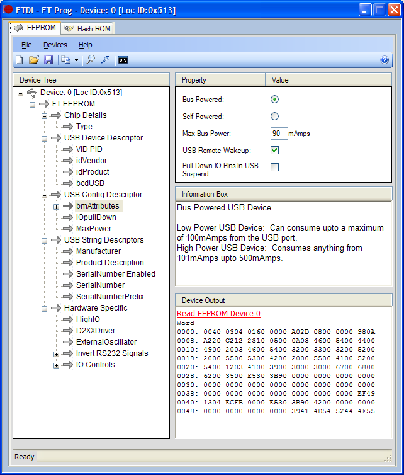Click the Value column header
Viewport: 404px width, 475px height.
point(328,80)
